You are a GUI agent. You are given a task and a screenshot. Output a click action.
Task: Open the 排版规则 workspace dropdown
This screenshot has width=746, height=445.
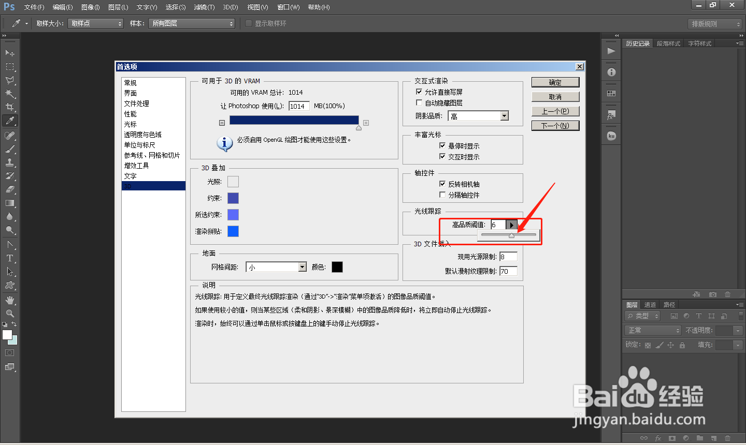click(x=716, y=24)
